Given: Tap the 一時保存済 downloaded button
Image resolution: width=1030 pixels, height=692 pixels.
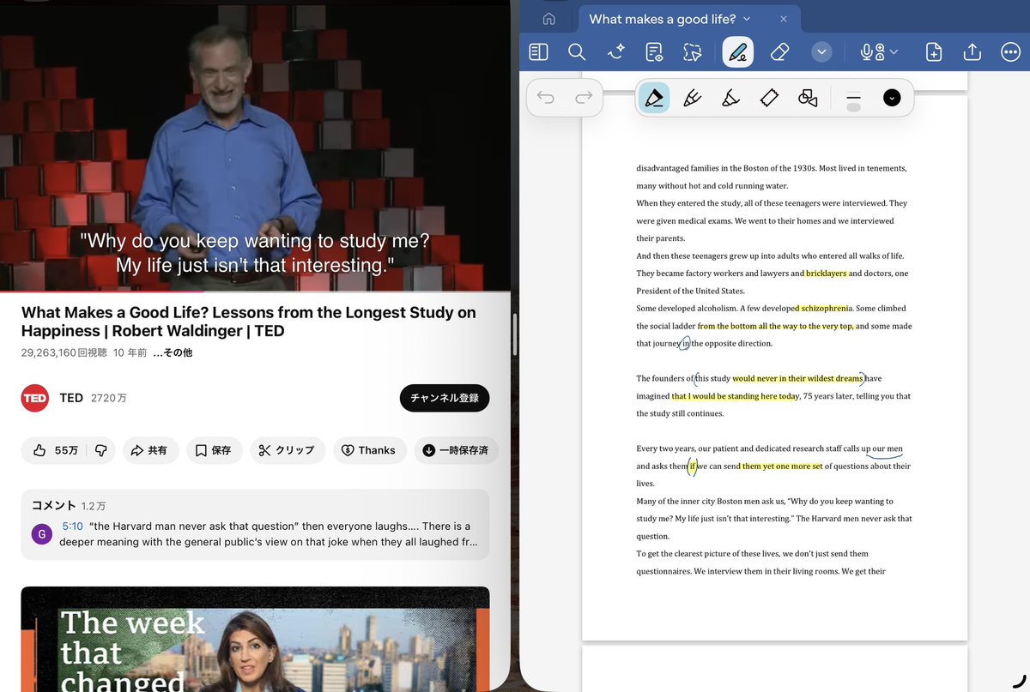Looking at the screenshot, I should (456, 450).
